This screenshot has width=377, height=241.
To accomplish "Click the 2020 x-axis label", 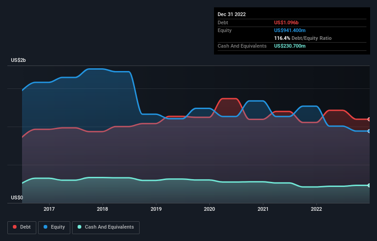I will (x=209, y=209).
